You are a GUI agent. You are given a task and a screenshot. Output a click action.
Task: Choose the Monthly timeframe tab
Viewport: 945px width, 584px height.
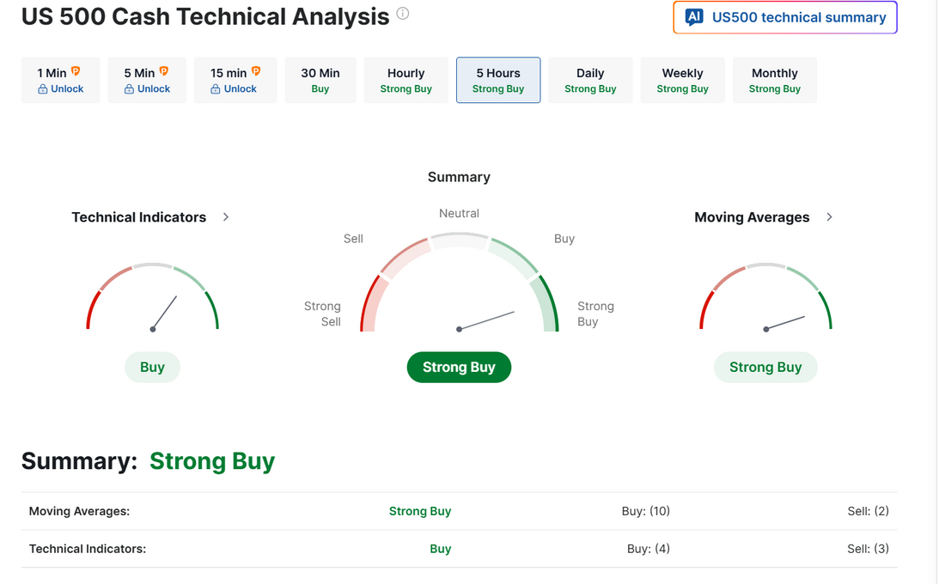point(774,80)
